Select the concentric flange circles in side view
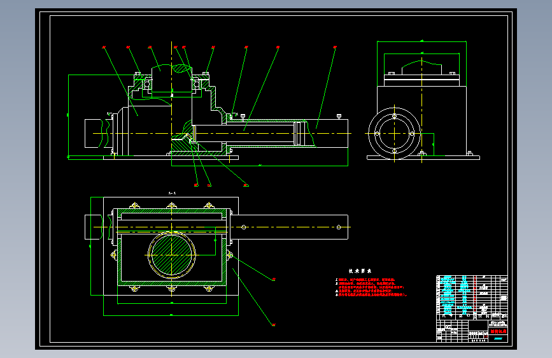Viewport: 552px width, 358px height. (394, 134)
